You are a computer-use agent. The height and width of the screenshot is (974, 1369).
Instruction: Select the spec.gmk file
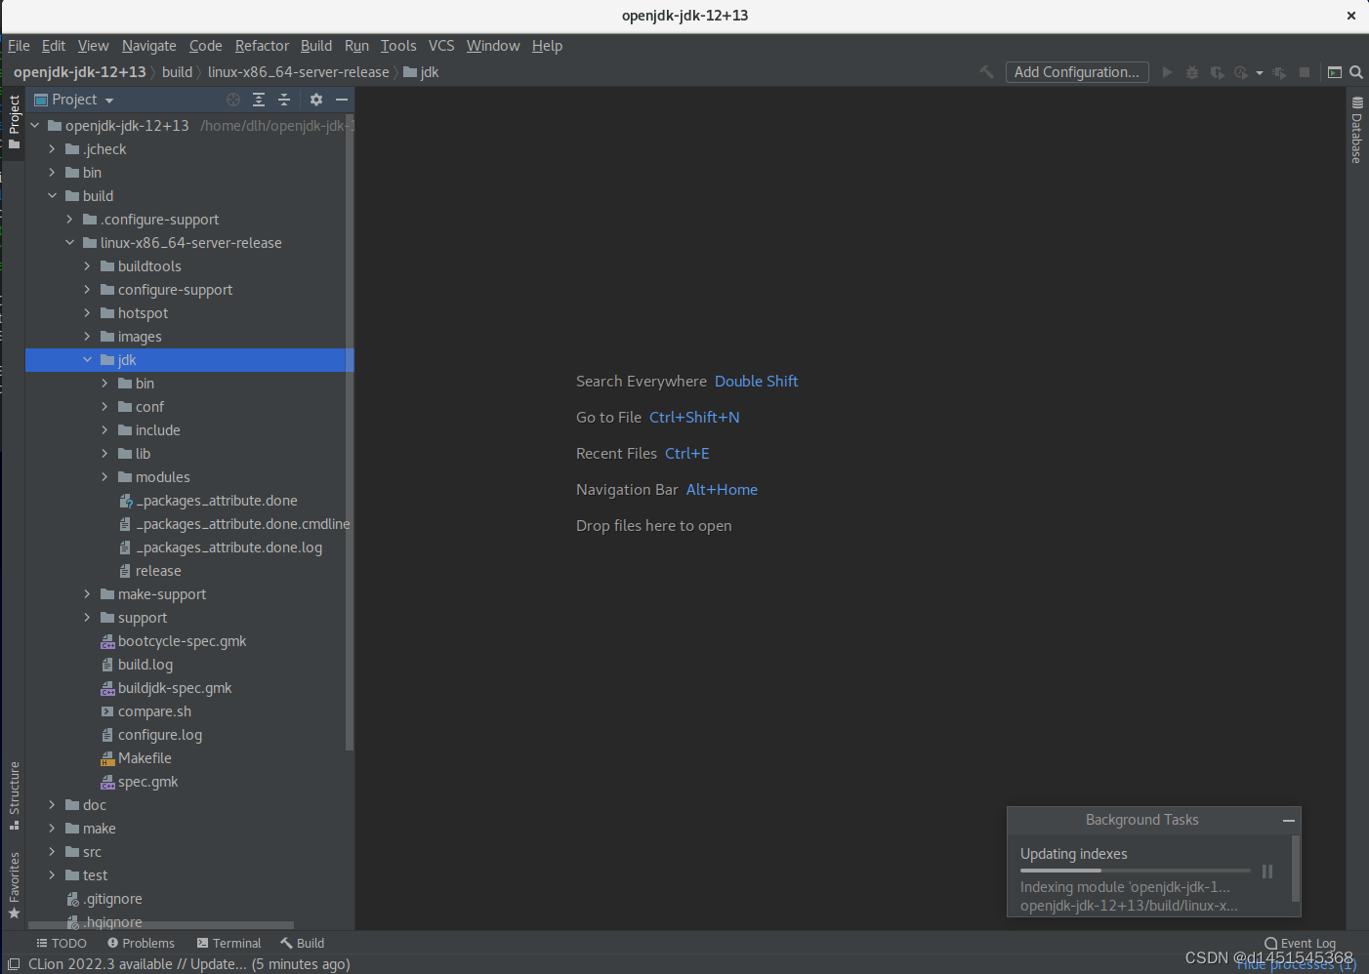click(x=147, y=782)
